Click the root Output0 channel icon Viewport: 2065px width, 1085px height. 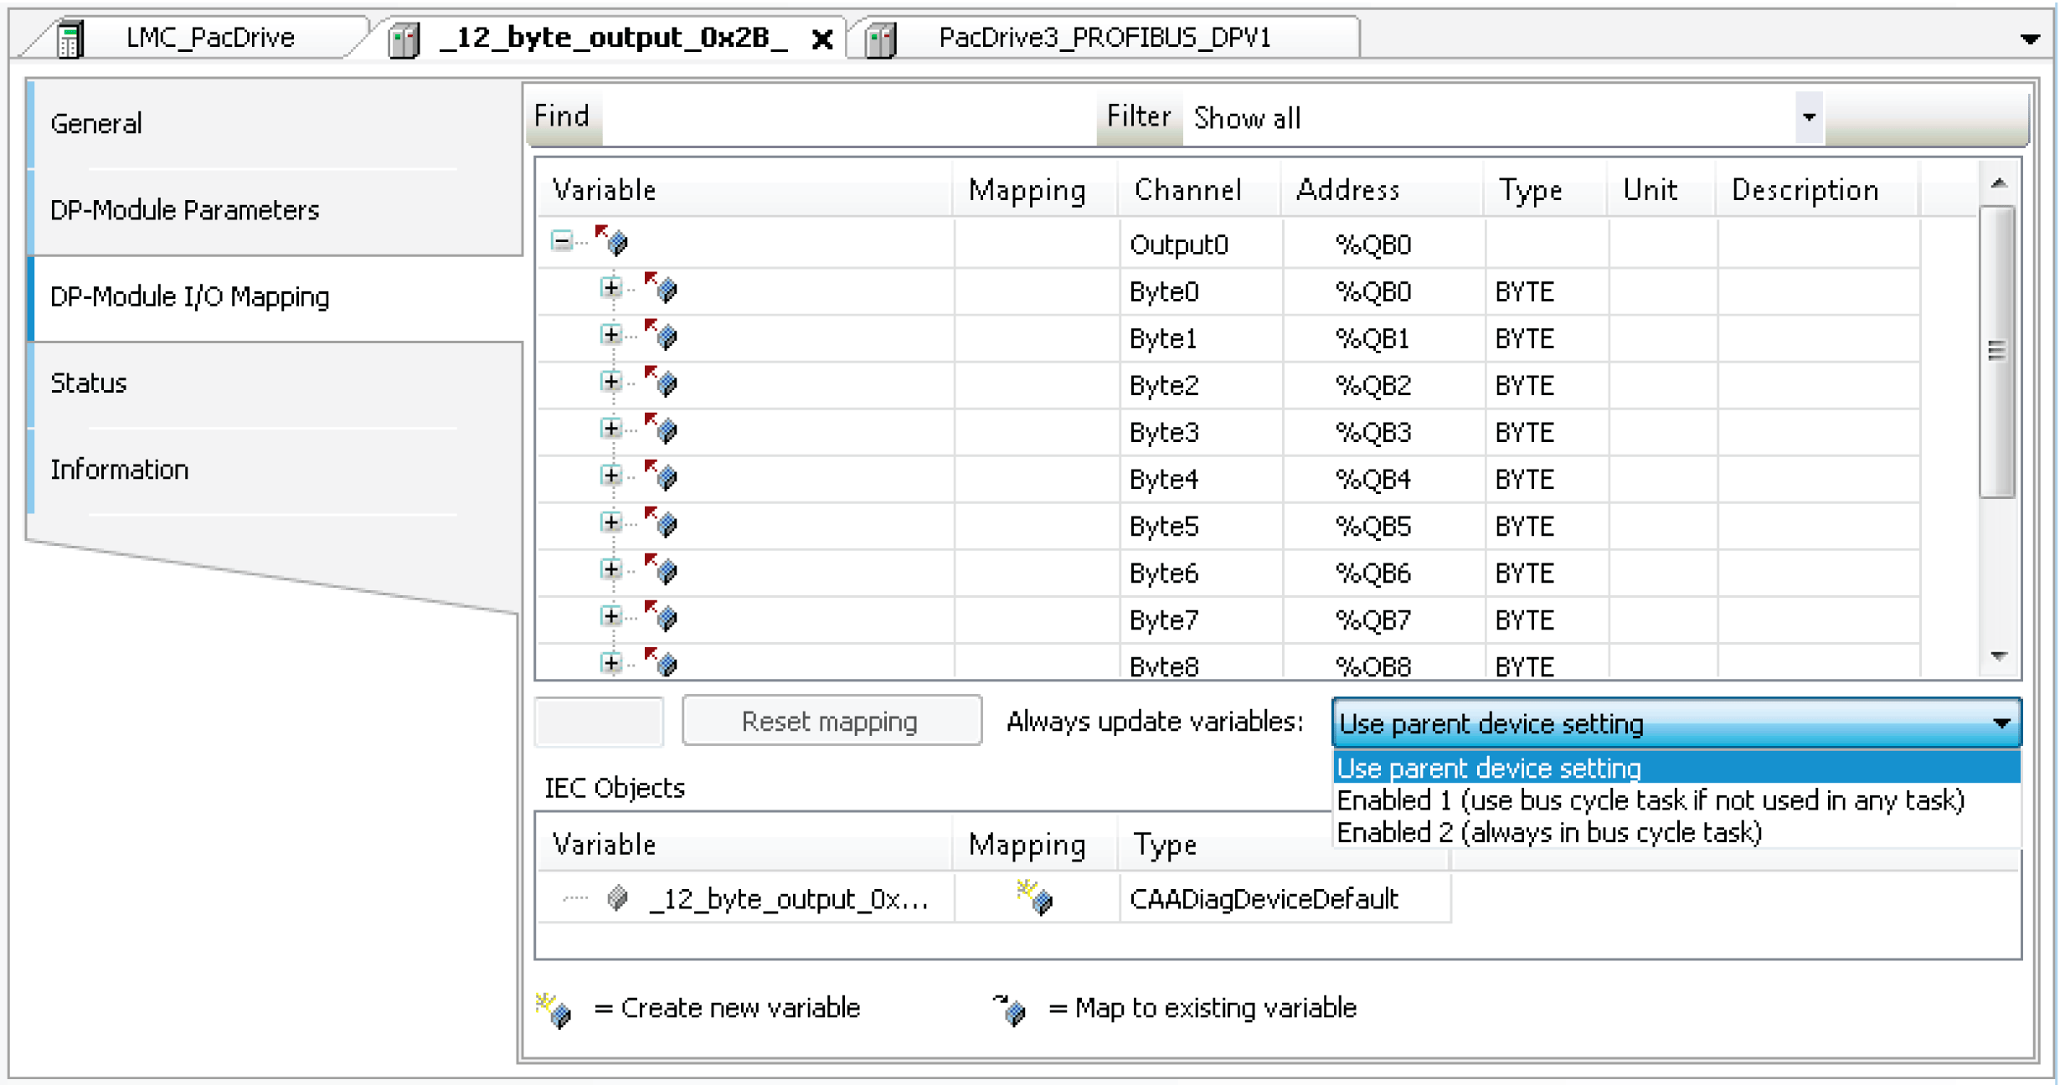(613, 242)
